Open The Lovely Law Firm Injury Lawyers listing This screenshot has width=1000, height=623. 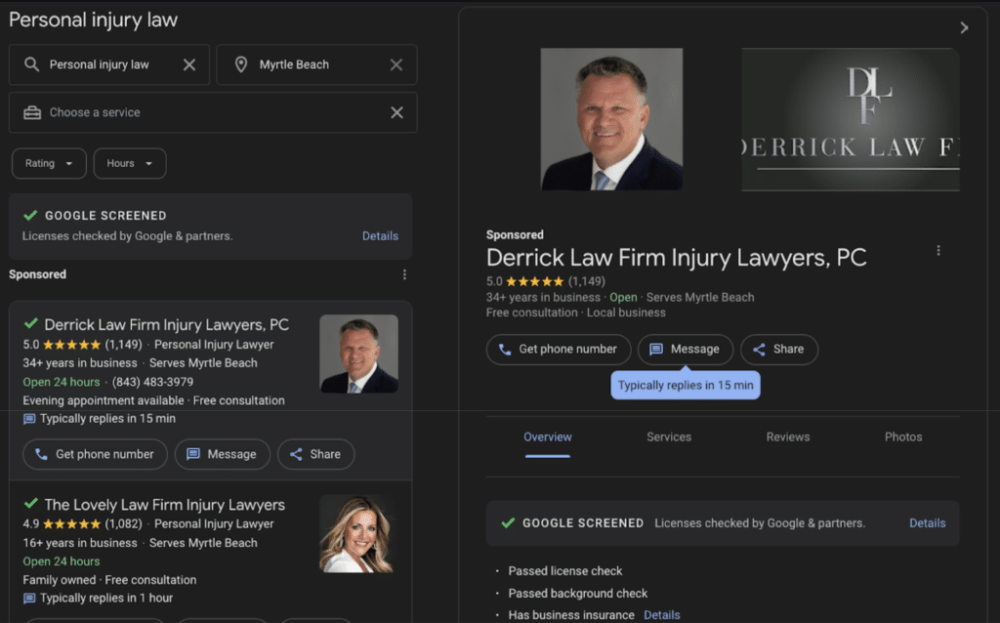point(164,505)
